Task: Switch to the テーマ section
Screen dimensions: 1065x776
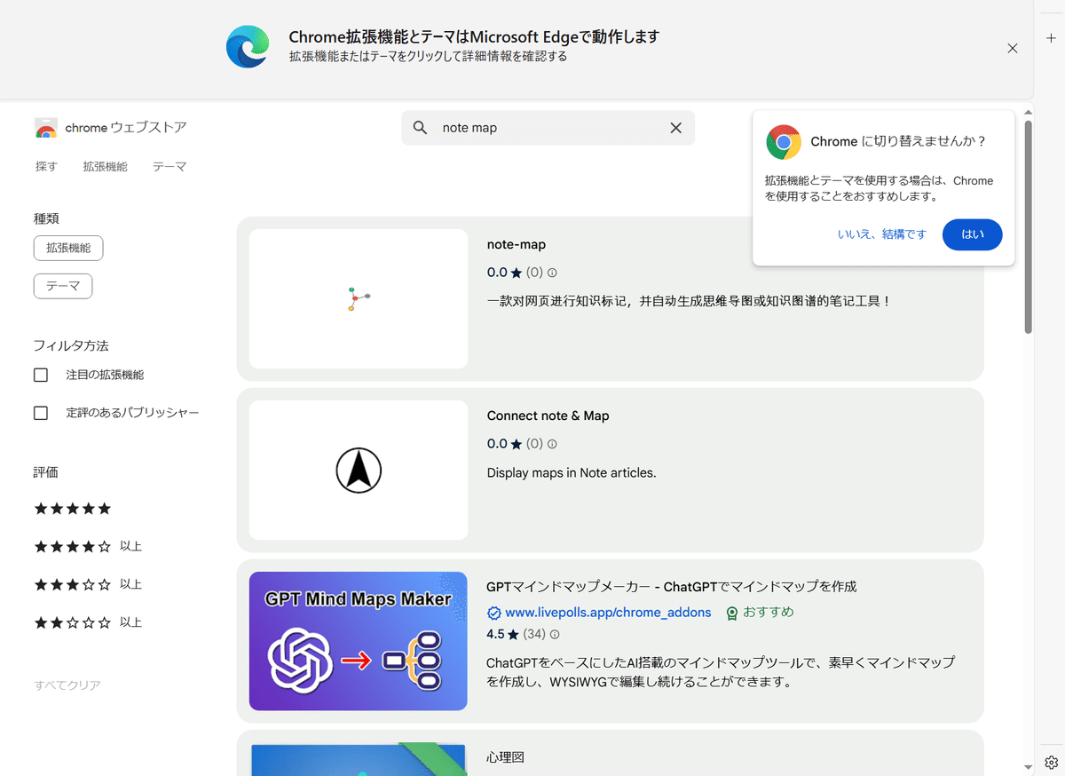Action: coord(169,166)
